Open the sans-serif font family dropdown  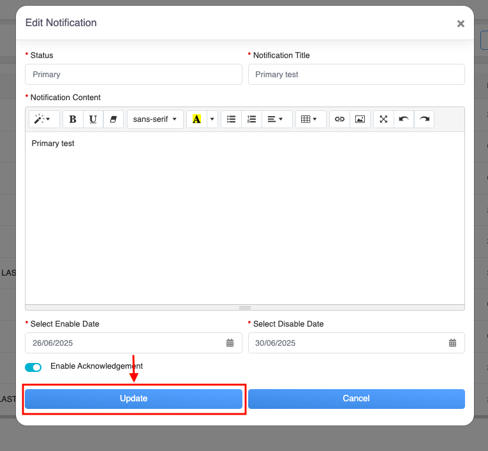tap(155, 119)
